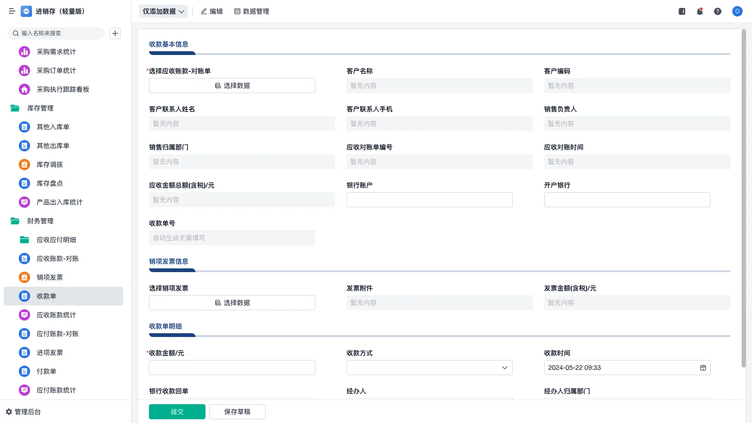
Task: Click the 销项发票 orange icon
Action: tap(24, 277)
